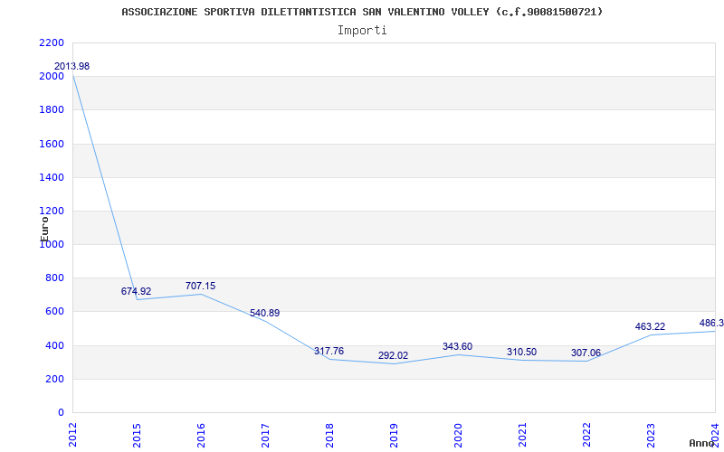Click the 674.92 data label
Viewport: 724px width, 452px height.
coord(137,291)
